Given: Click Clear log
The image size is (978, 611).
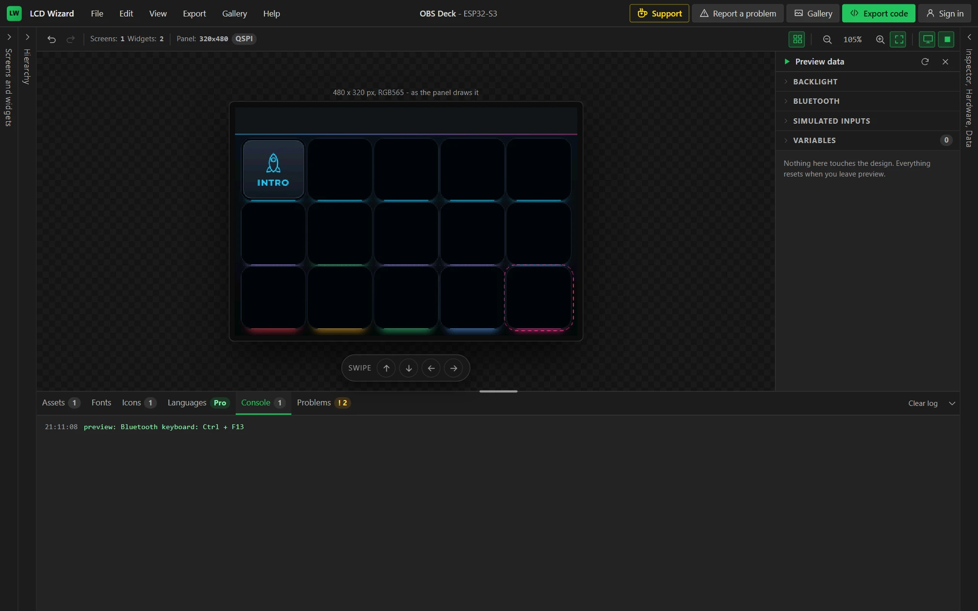Looking at the screenshot, I should (x=923, y=403).
